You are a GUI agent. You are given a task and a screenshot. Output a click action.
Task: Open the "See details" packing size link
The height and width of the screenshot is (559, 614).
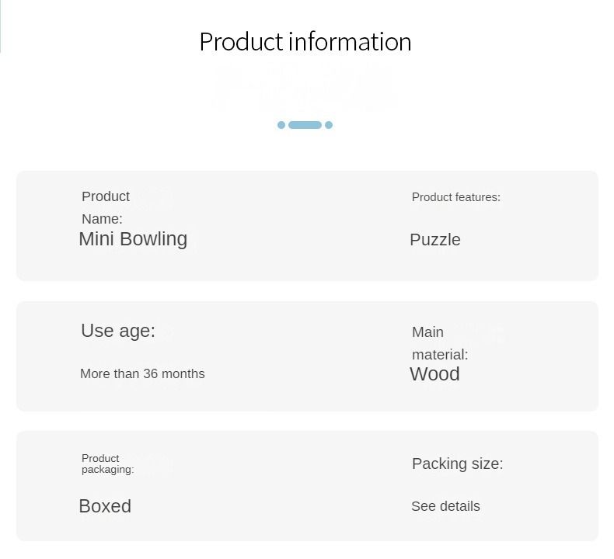click(445, 506)
